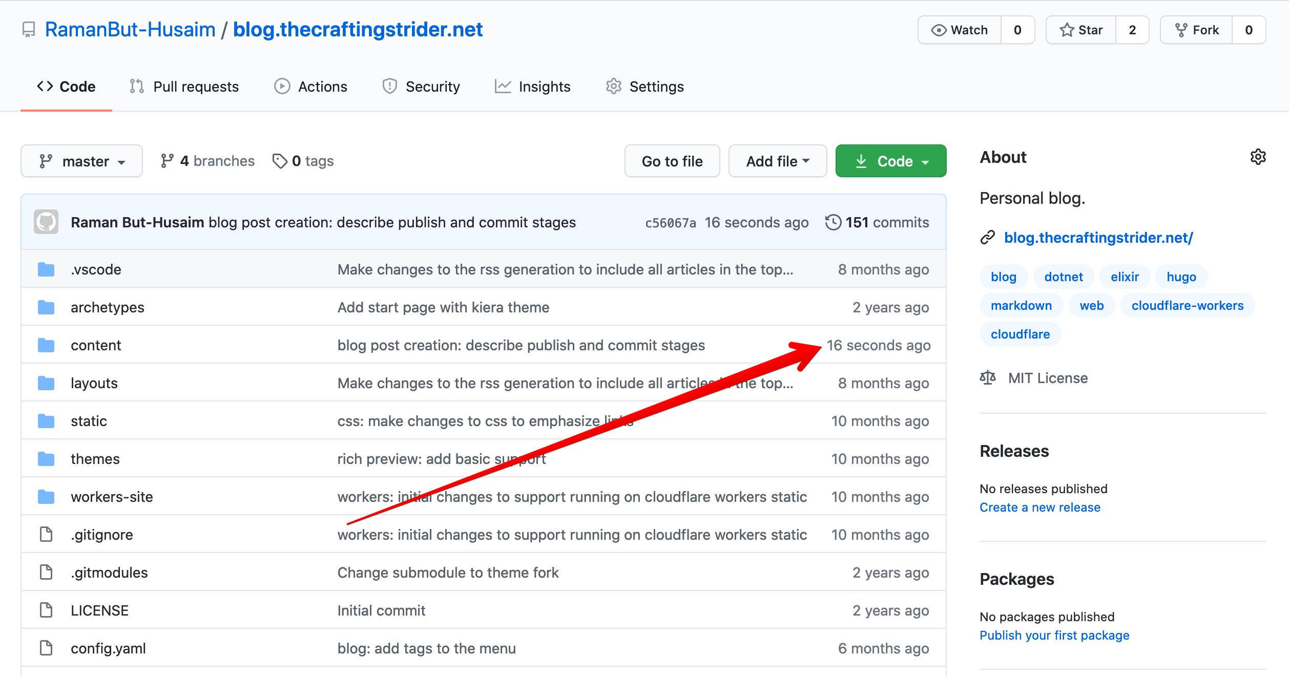
Task: Switch to the Pull requests tab
Action: coord(184,87)
